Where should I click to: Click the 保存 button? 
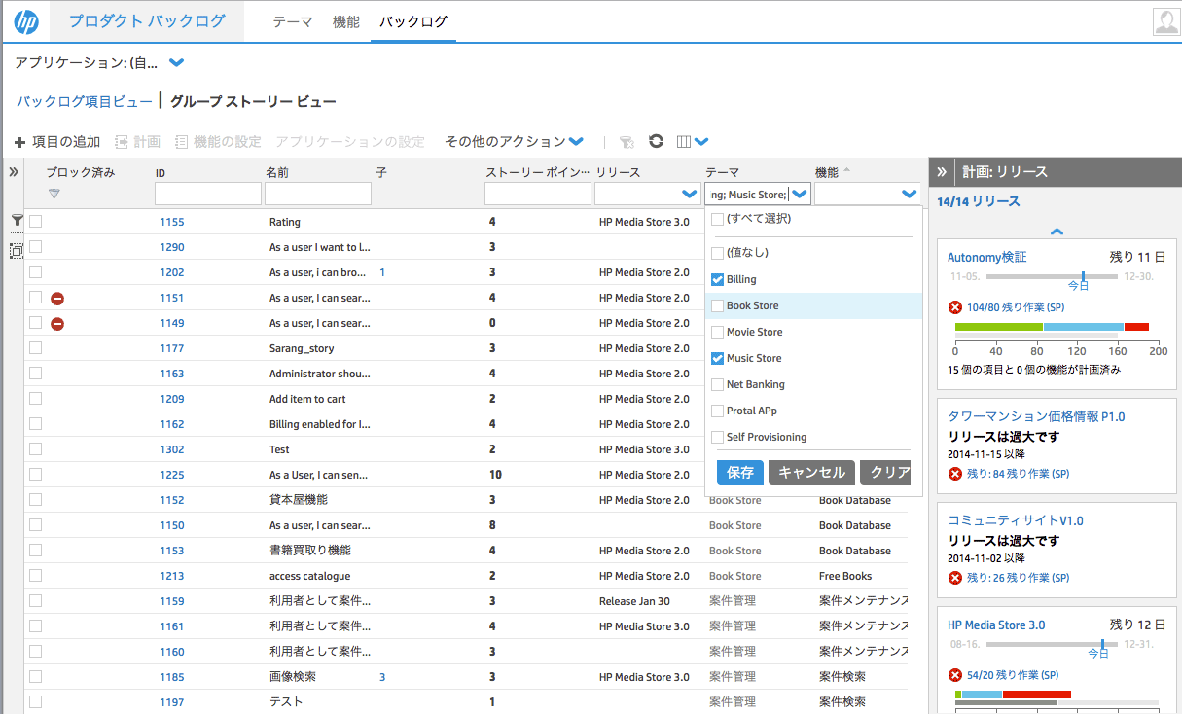[x=740, y=473]
